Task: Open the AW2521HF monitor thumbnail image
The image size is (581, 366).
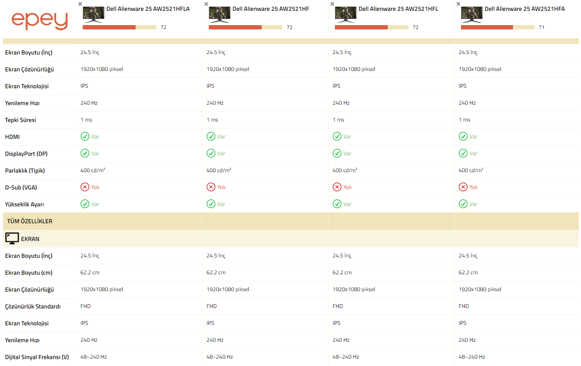Action: [220, 14]
